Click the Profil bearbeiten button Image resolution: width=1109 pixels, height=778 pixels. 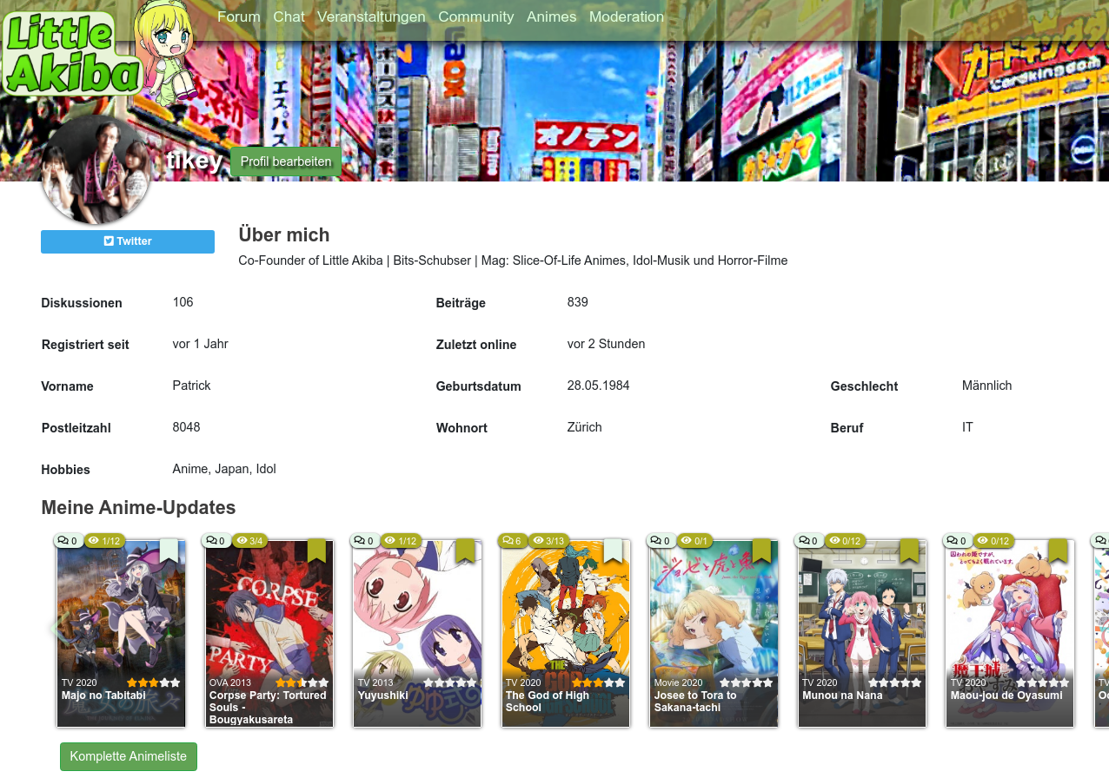pyautogui.click(x=286, y=162)
